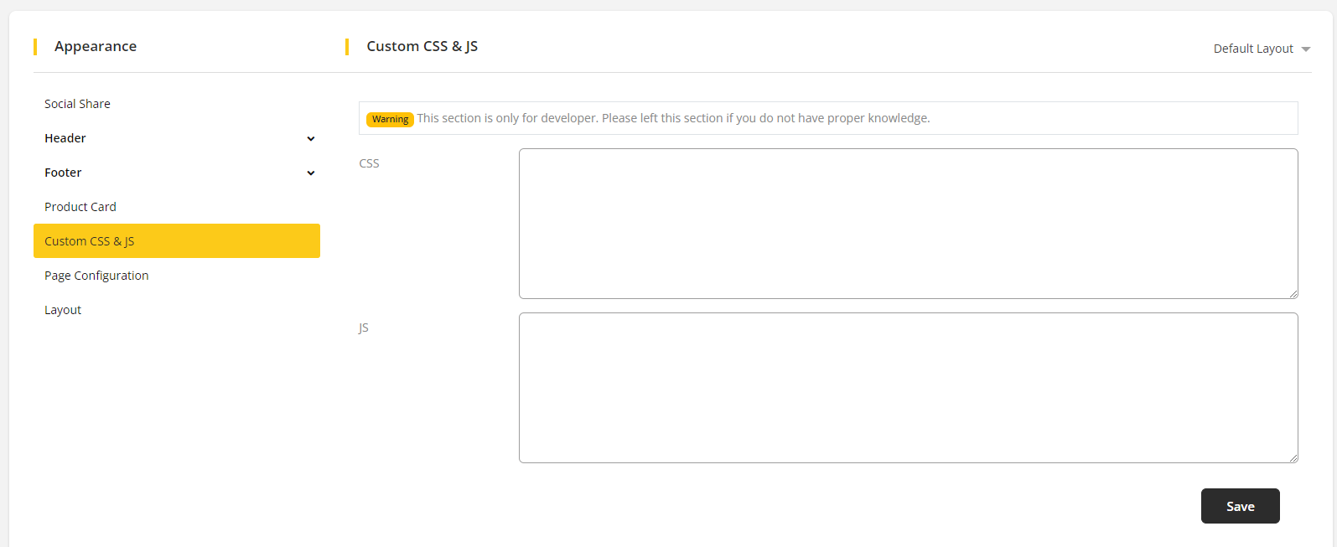1337x547 pixels.
Task: Click the yellow Warning badge
Action: pyautogui.click(x=390, y=119)
